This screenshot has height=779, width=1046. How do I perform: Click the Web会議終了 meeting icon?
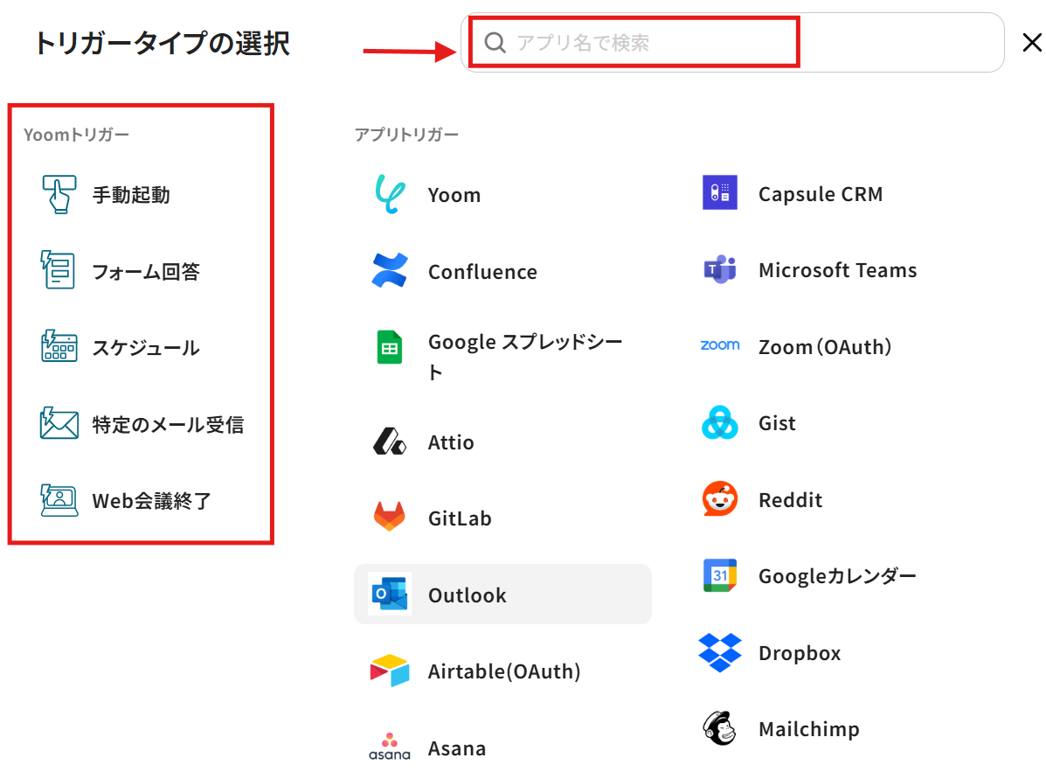click(59, 500)
